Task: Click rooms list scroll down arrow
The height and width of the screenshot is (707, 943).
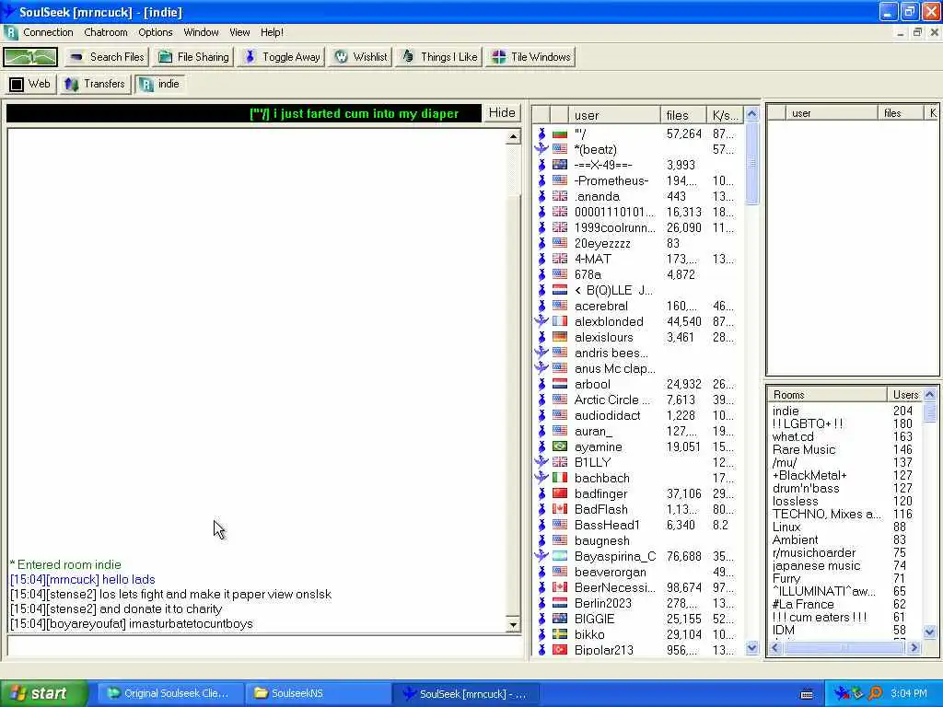Action: point(930,632)
